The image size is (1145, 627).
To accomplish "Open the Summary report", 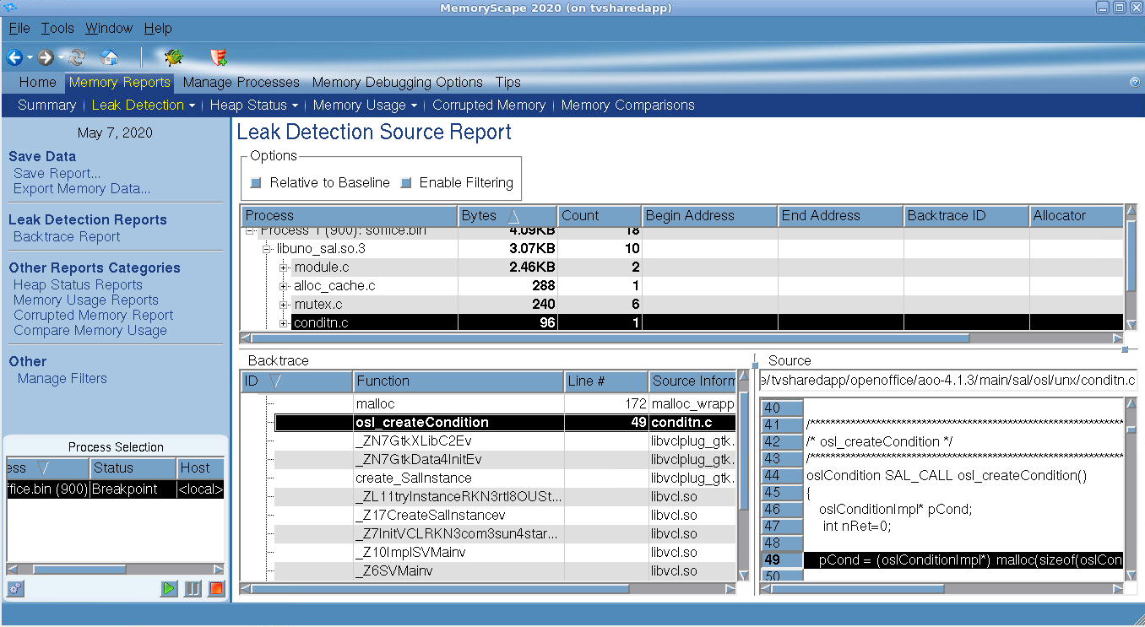I will click(47, 105).
